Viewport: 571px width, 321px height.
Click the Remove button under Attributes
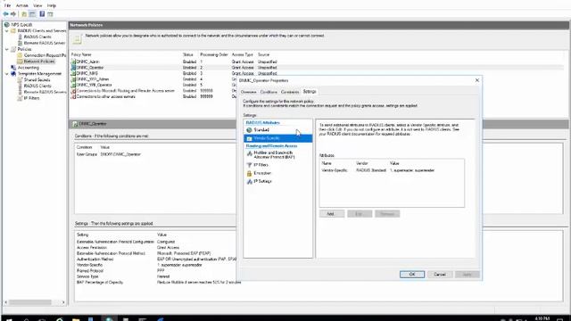click(387, 214)
